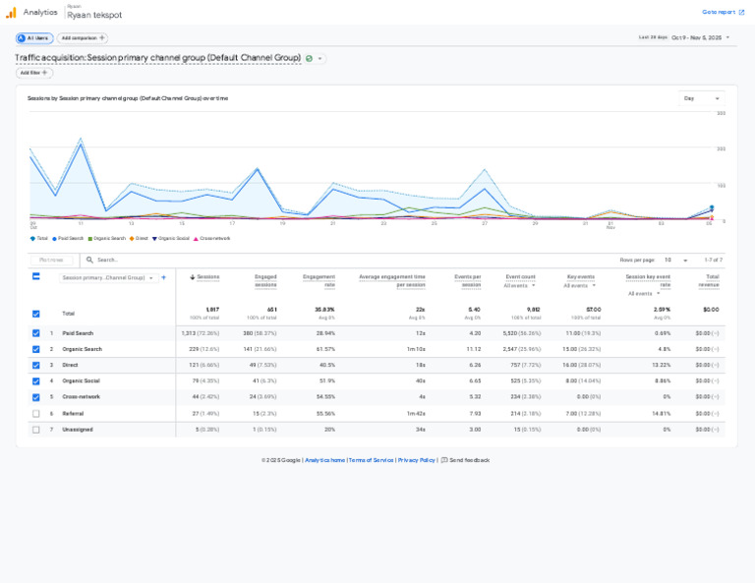Open the Terms of Service link
The height and width of the screenshot is (583, 755).
click(372, 460)
